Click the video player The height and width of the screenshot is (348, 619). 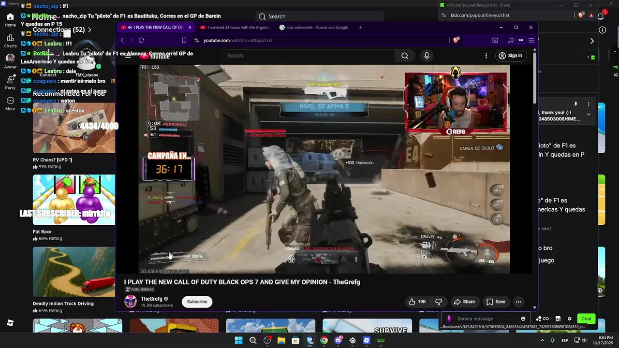click(324, 169)
